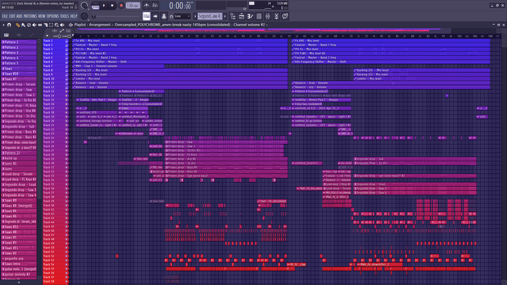Screen dimensions: 507x285
Task: Click the help speech bubble icon
Action: click(285, 16)
